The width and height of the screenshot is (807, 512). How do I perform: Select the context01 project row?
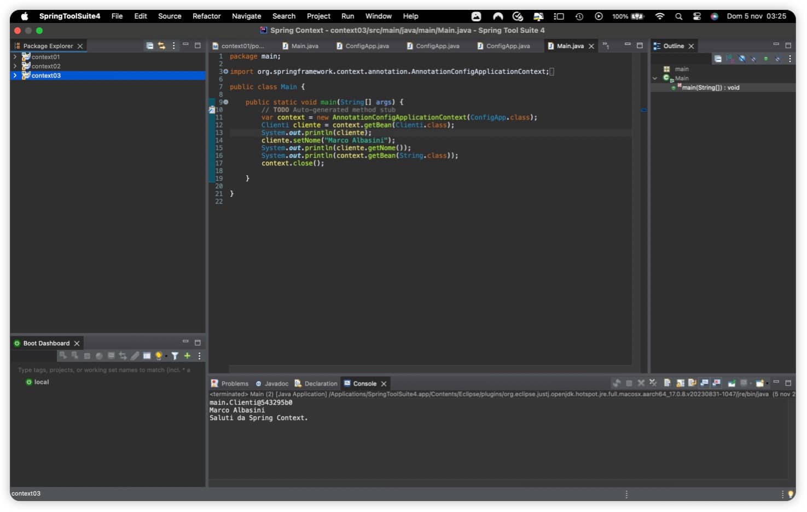click(x=108, y=57)
